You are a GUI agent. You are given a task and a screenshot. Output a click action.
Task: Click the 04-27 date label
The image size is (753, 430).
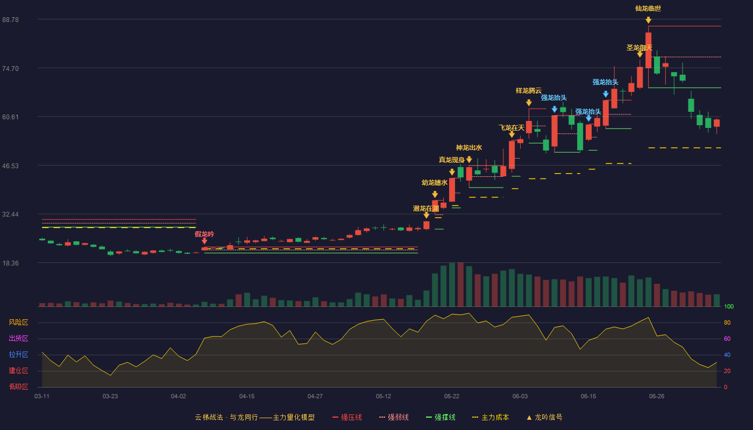[315, 396]
